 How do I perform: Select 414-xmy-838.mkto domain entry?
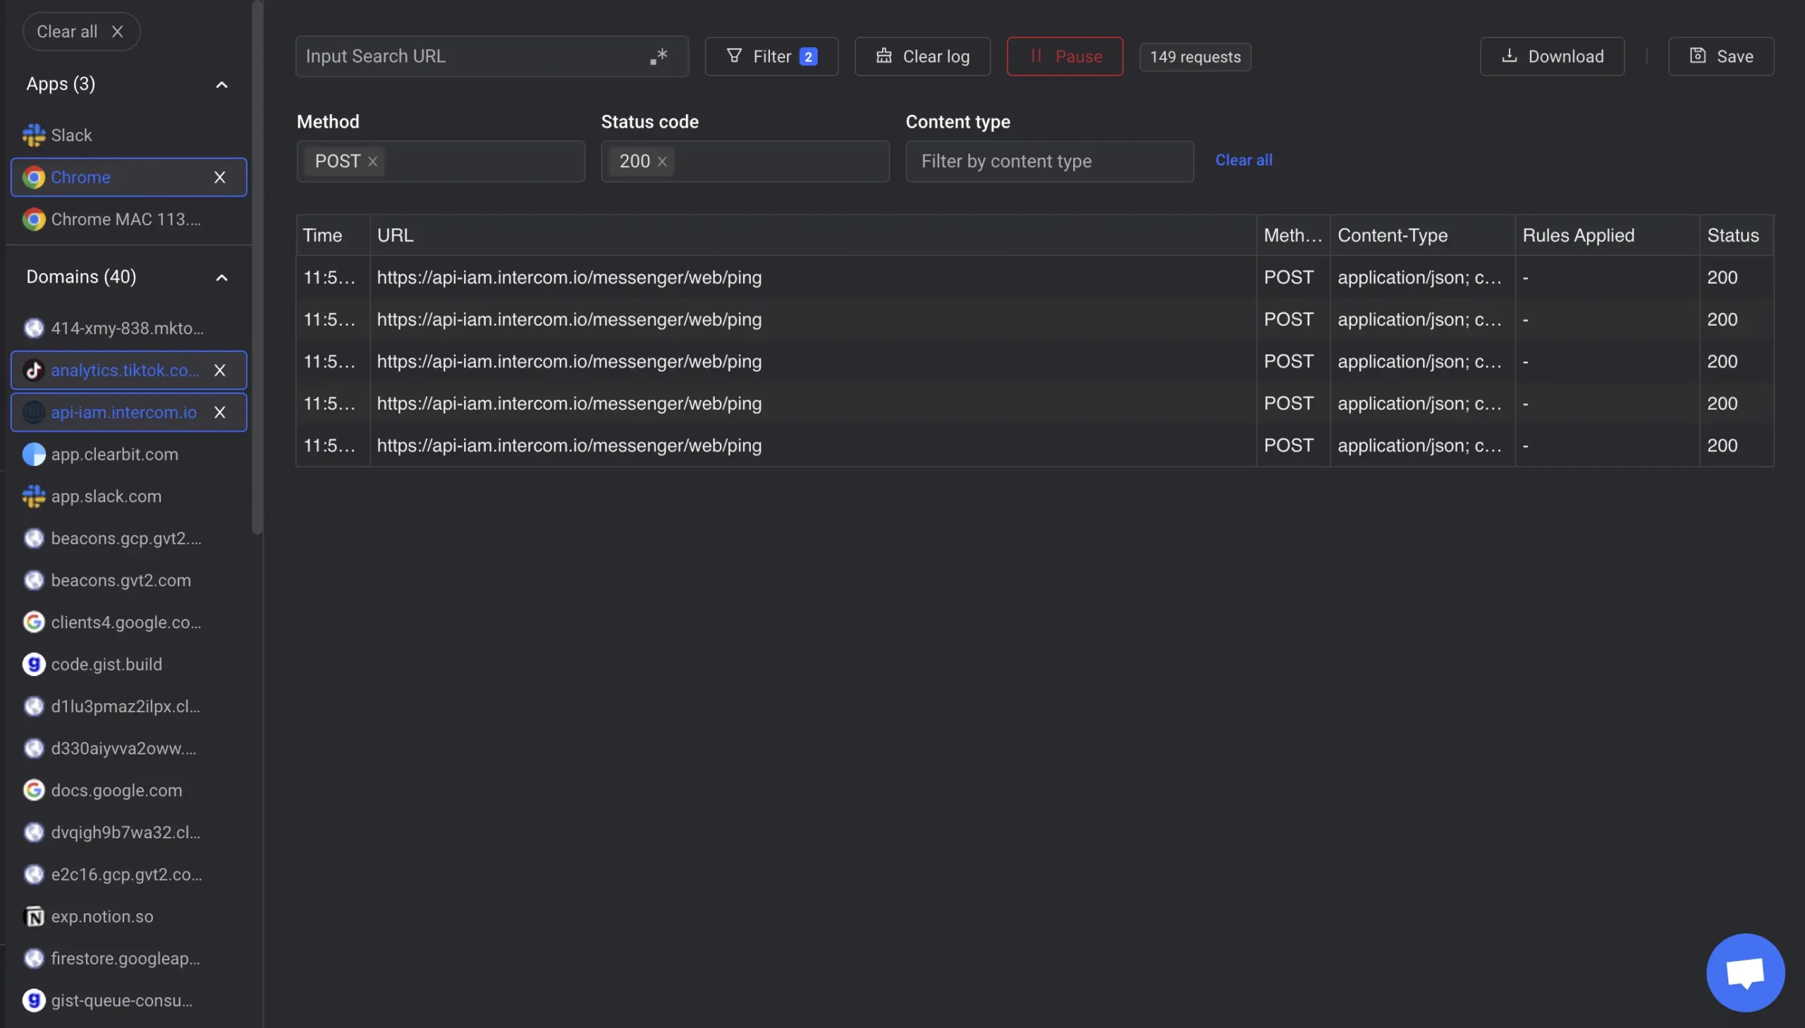(128, 329)
